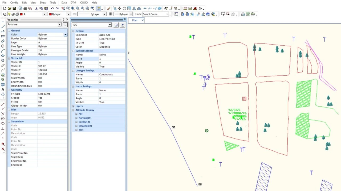Image resolution: width=341 pixels, height=191 pixels.
Task: Toggle the Properties panel pin
Action: 63,20
